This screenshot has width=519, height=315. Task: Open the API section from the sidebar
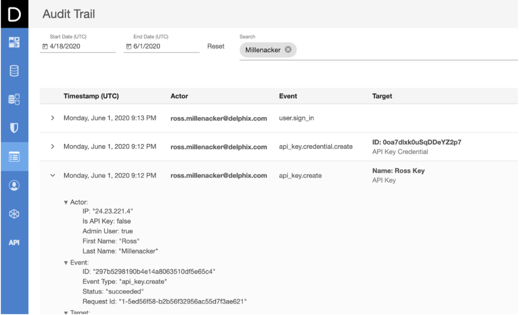(15, 243)
